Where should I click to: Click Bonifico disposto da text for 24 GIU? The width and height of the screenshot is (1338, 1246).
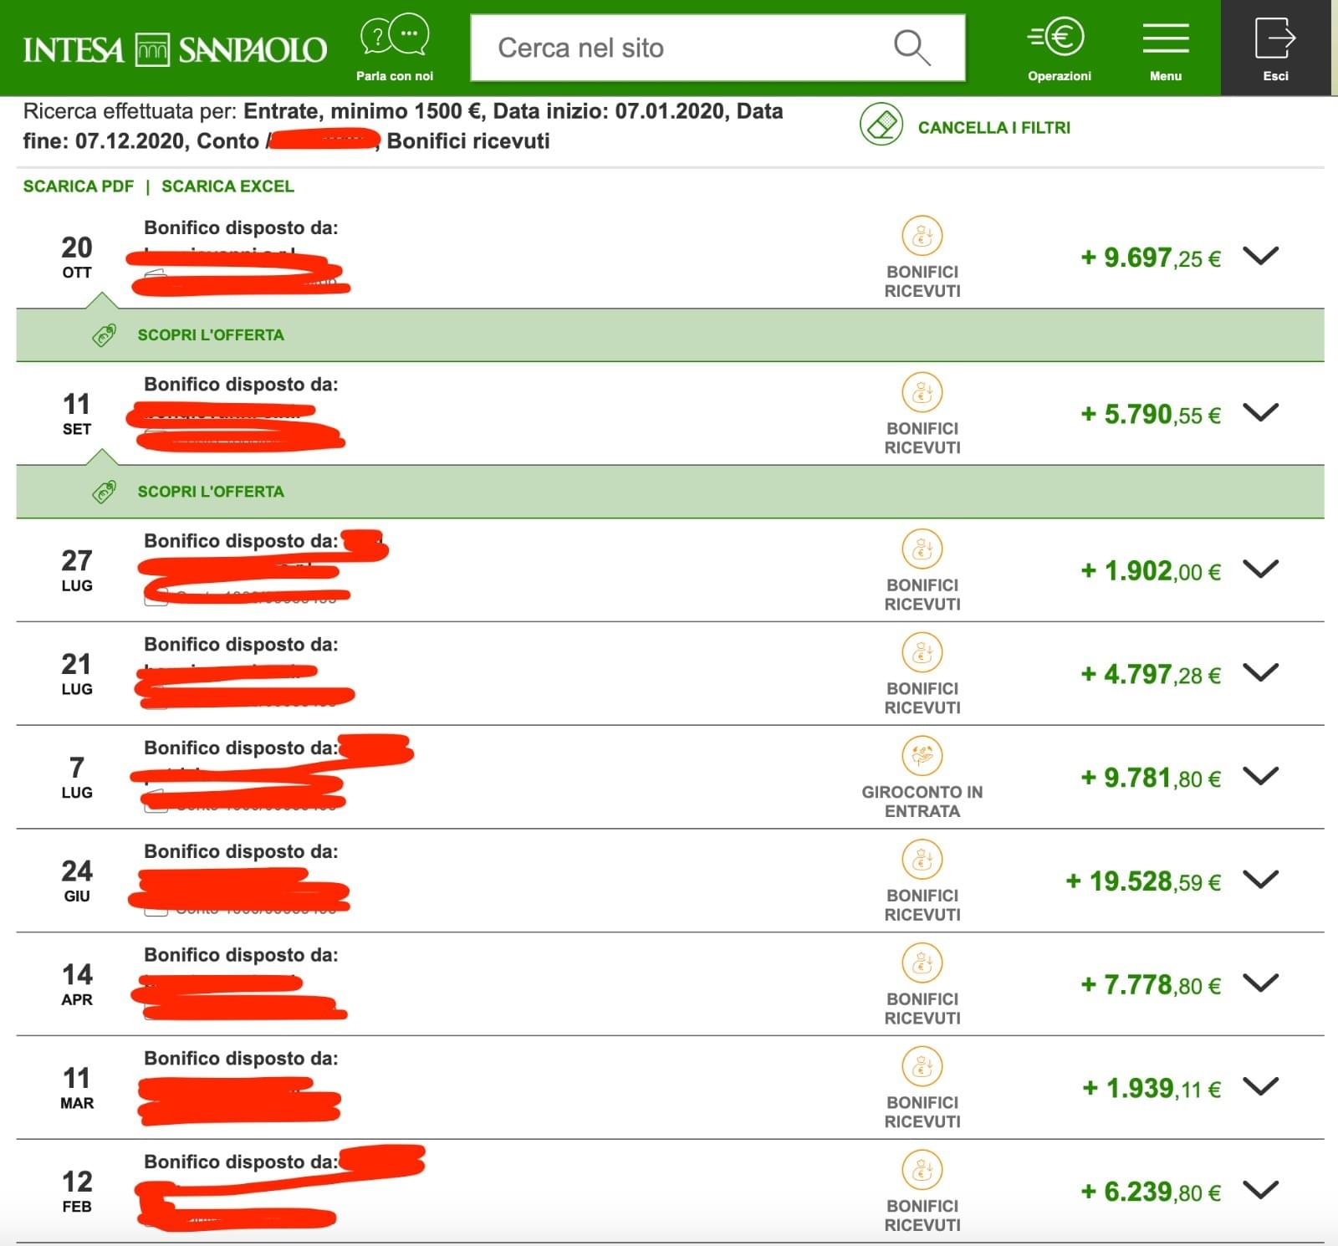[241, 851]
